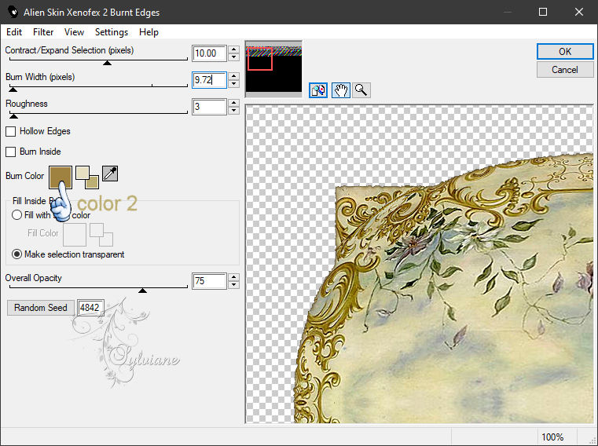This screenshot has height=446, width=598.
Task: Select Fill with solid color option
Action: 17,215
